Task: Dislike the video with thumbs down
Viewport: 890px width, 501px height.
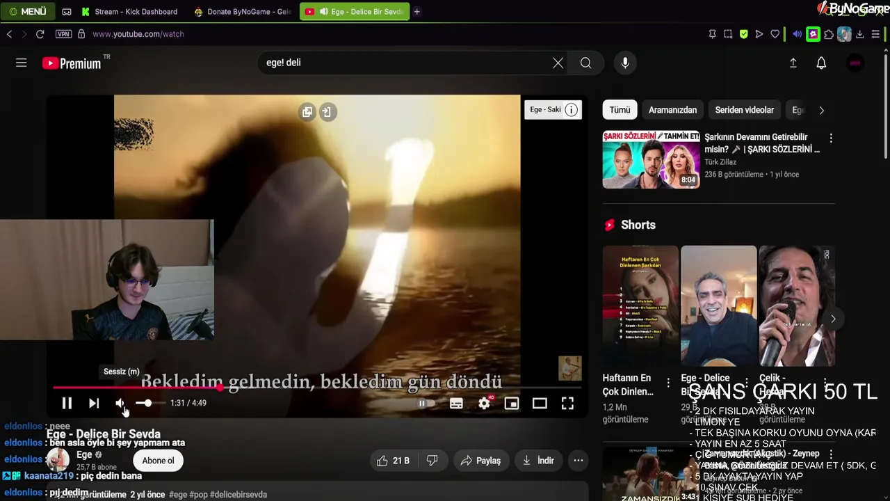Action: pyautogui.click(x=432, y=461)
